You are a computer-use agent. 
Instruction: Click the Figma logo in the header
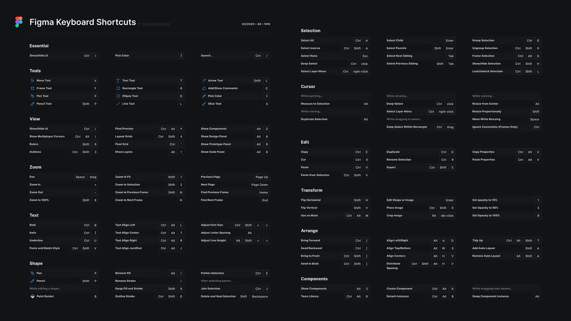(x=18, y=22)
